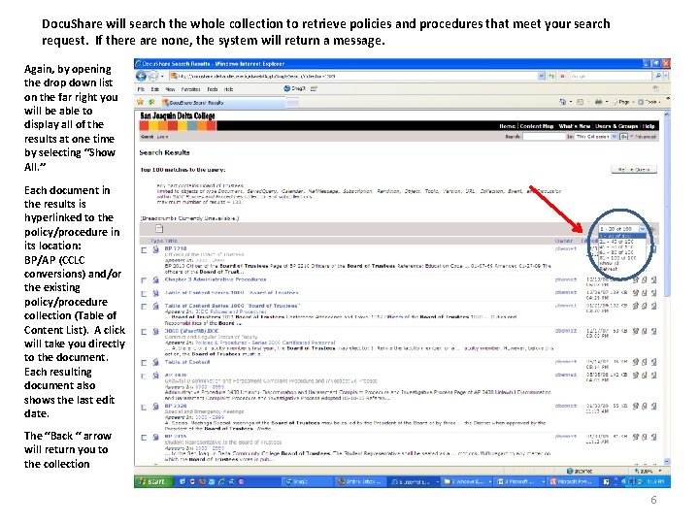The image size is (699, 524).
Task: Open Users & Groups in the DocuShare navigation bar
Action: (616, 126)
